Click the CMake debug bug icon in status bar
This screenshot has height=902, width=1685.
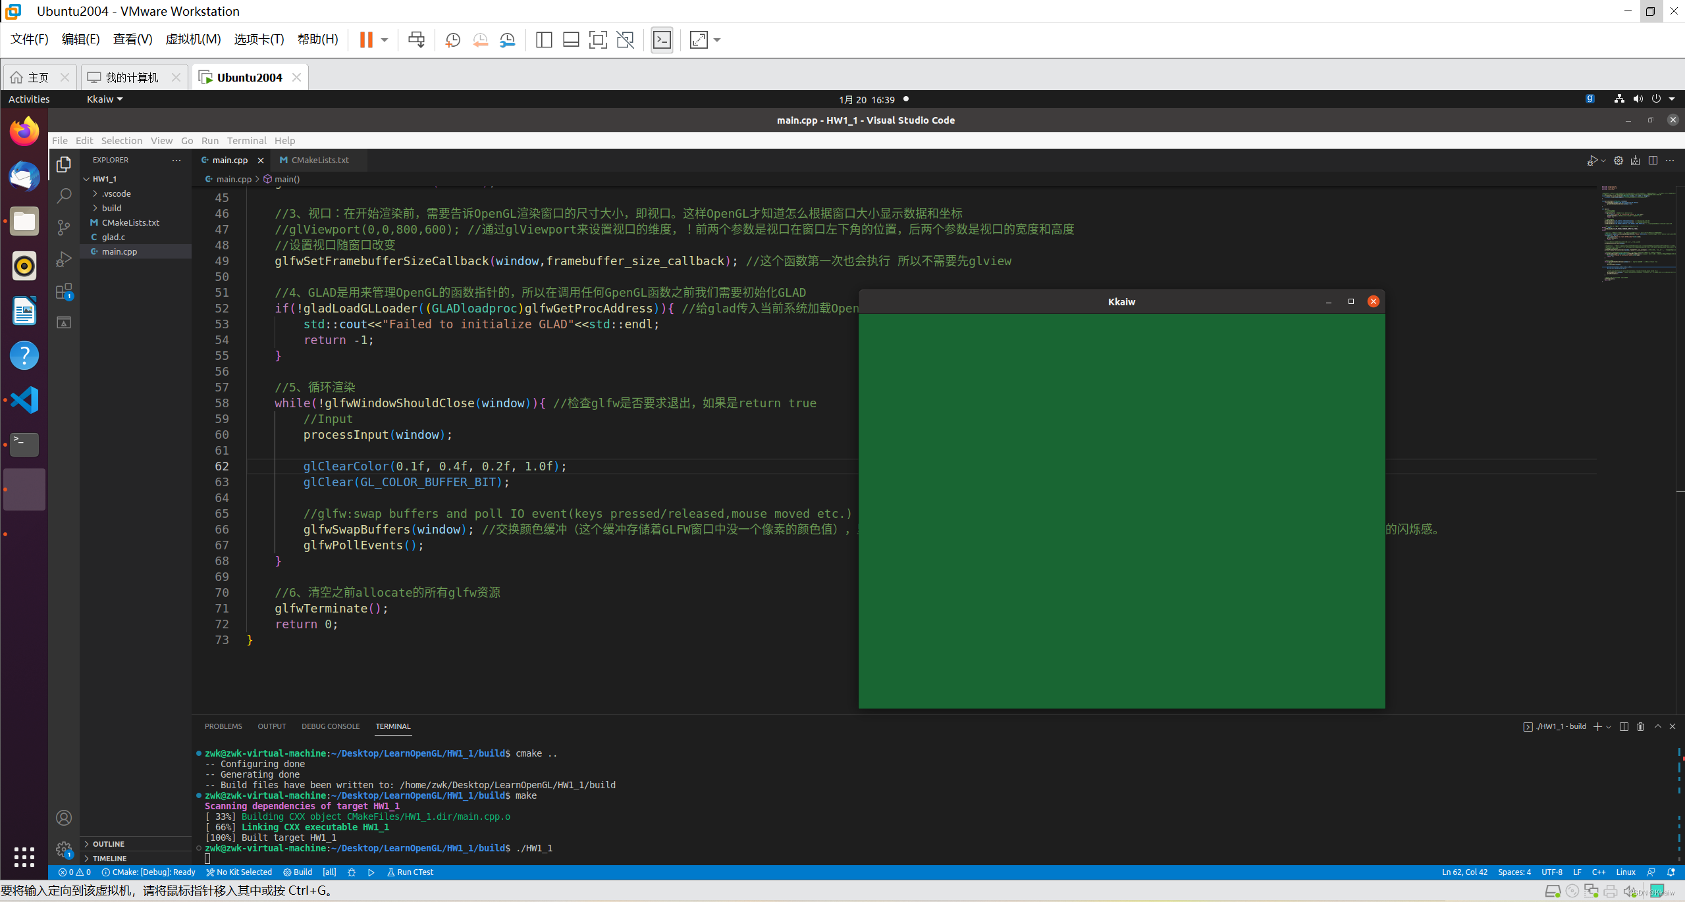(x=352, y=872)
